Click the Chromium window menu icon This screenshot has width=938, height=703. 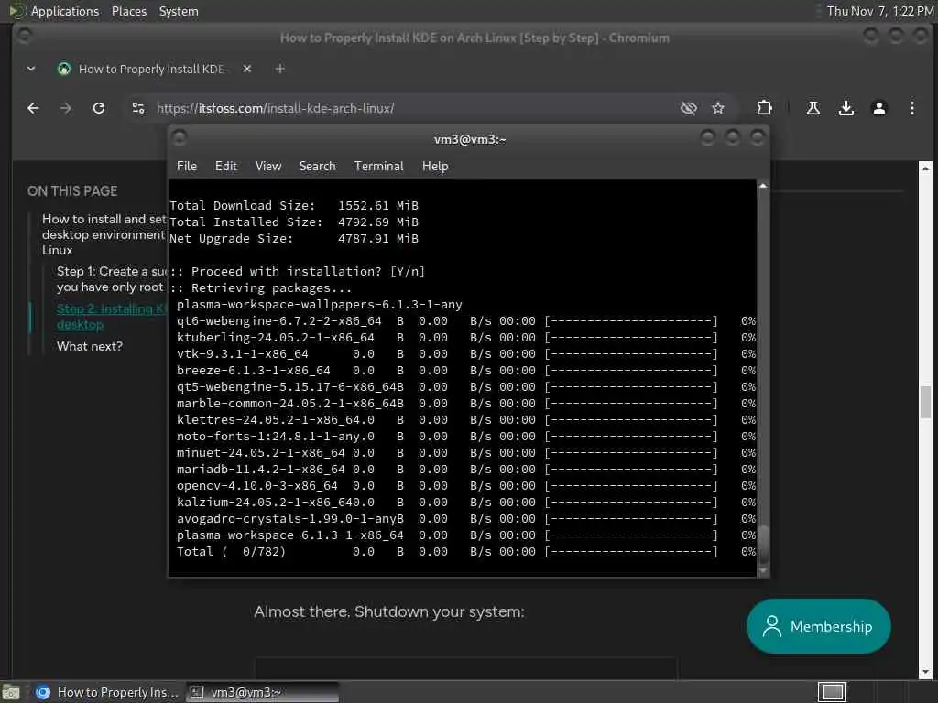[x=24, y=36]
